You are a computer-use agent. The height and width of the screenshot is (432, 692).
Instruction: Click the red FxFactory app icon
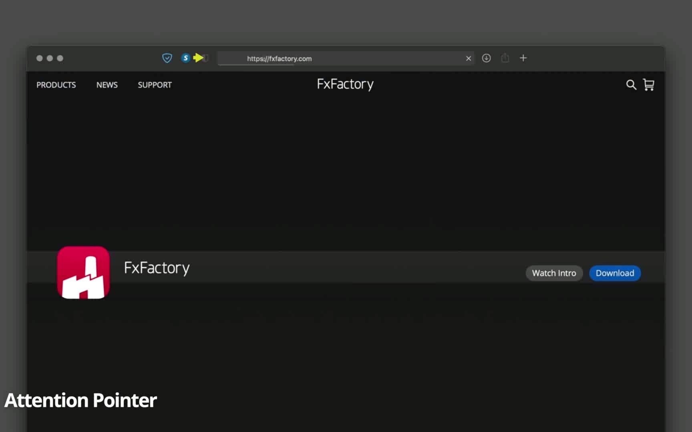tap(83, 272)
